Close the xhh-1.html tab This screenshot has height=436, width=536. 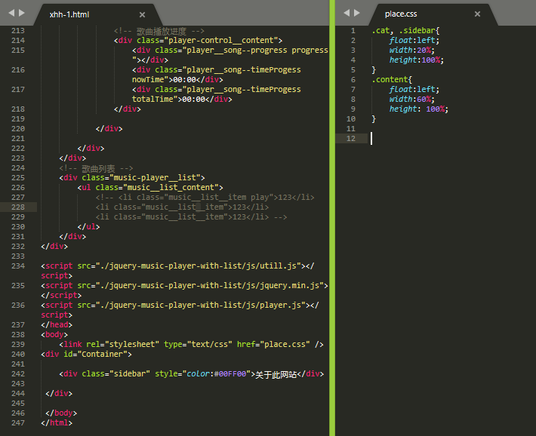point(142,14)
